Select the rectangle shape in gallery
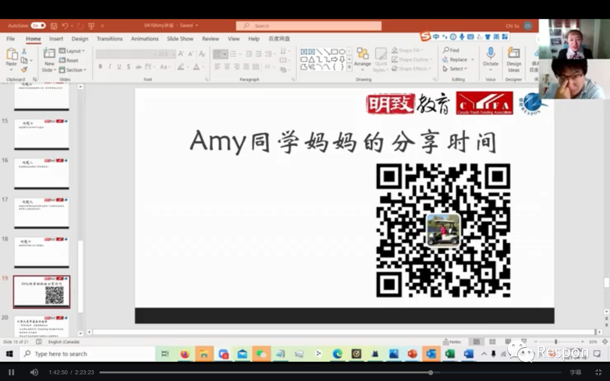Image resolution: width=610 pixels, height=381 pixels. (334, 51)
